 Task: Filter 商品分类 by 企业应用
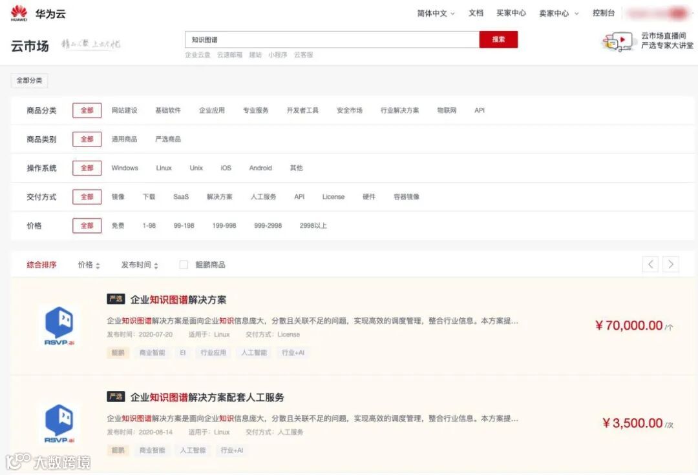point(212,110)
